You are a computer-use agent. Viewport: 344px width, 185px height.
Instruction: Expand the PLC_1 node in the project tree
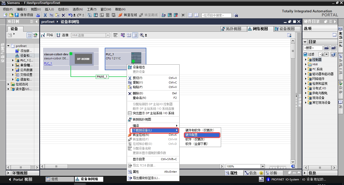click(13, 60)
